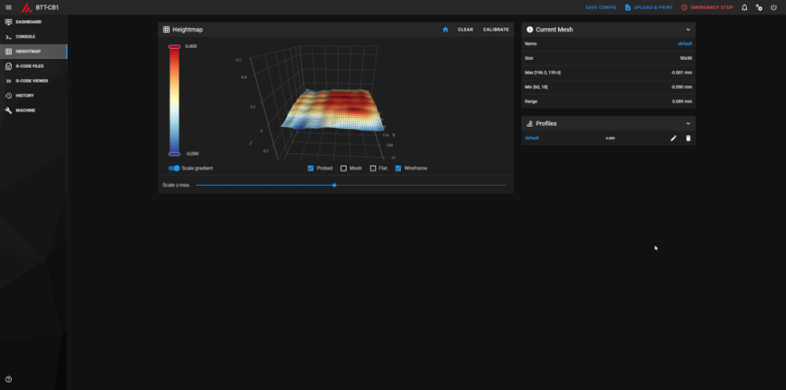The height and width of the screenshot is (390, 786).
Task: Collapse the Profiles panel
Action: (x=689, y=123)
